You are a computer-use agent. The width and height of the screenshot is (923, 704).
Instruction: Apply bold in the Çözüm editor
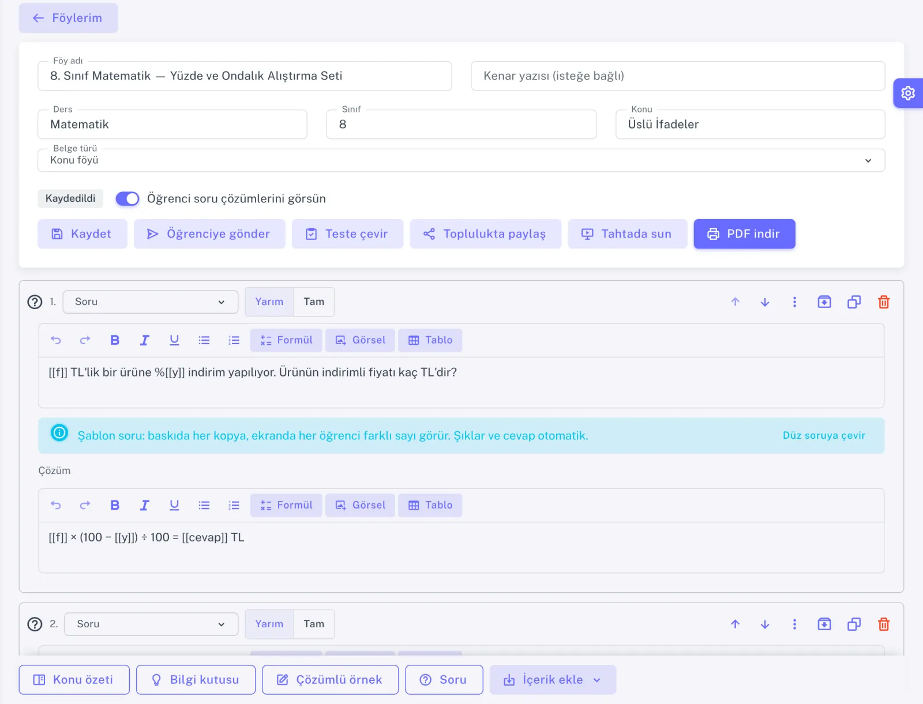115,505
